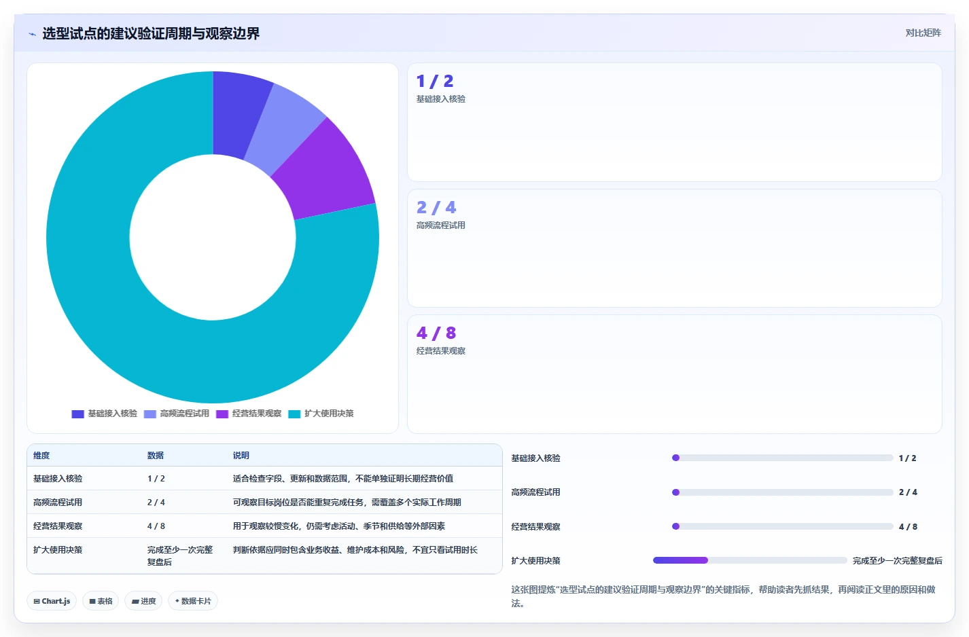Click the table data value 1 / 2
969x637 pixels.
[156, 479]
